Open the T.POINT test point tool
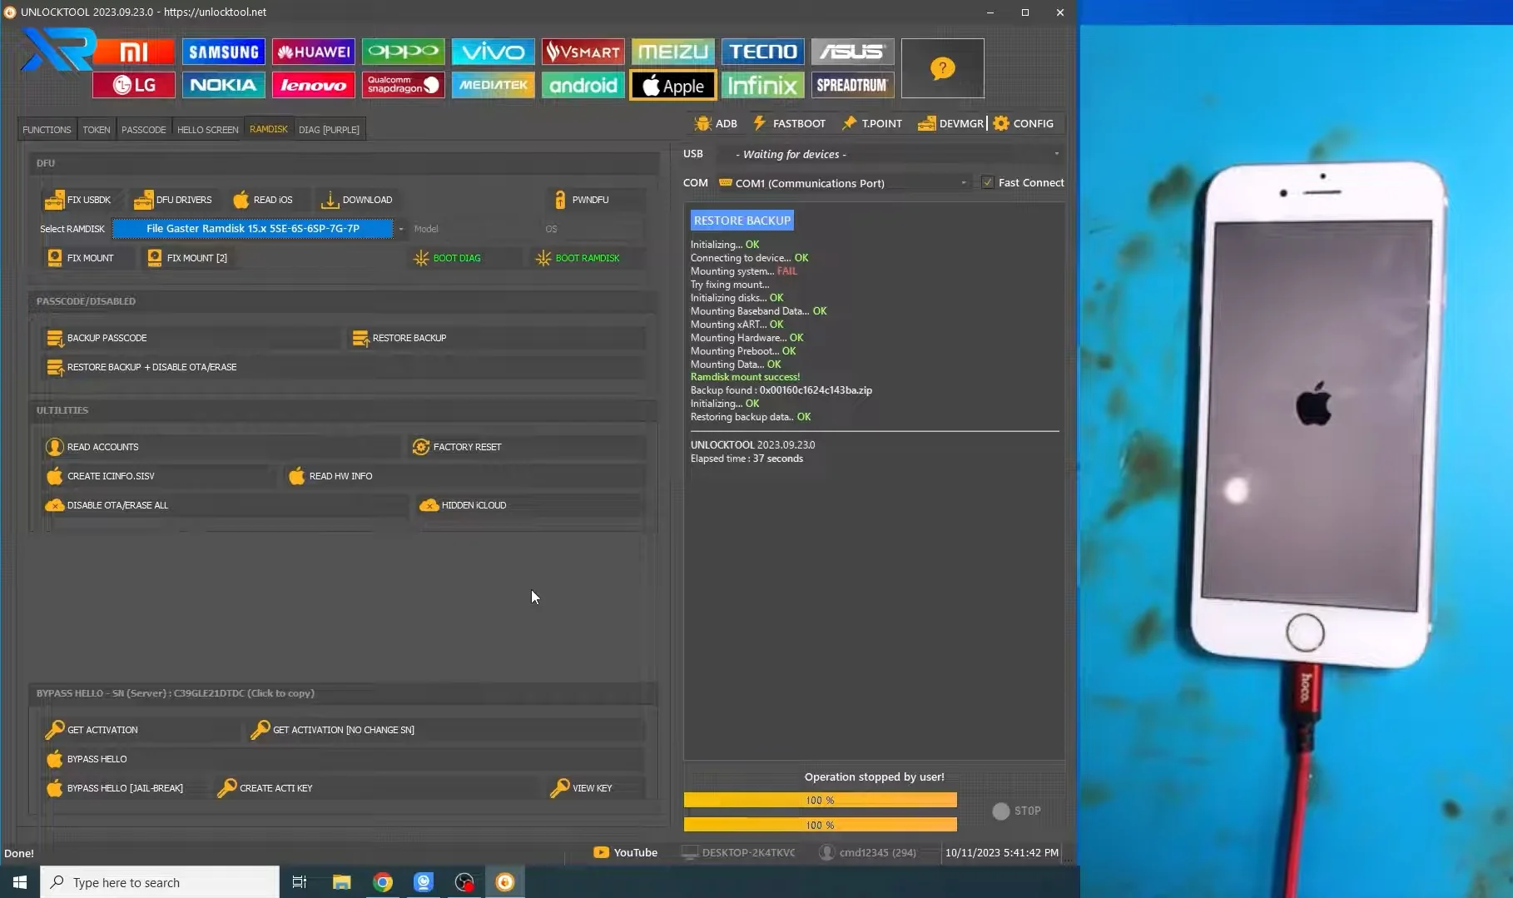The width and height of the screenshot is (1513, 898). click(871, 123)
